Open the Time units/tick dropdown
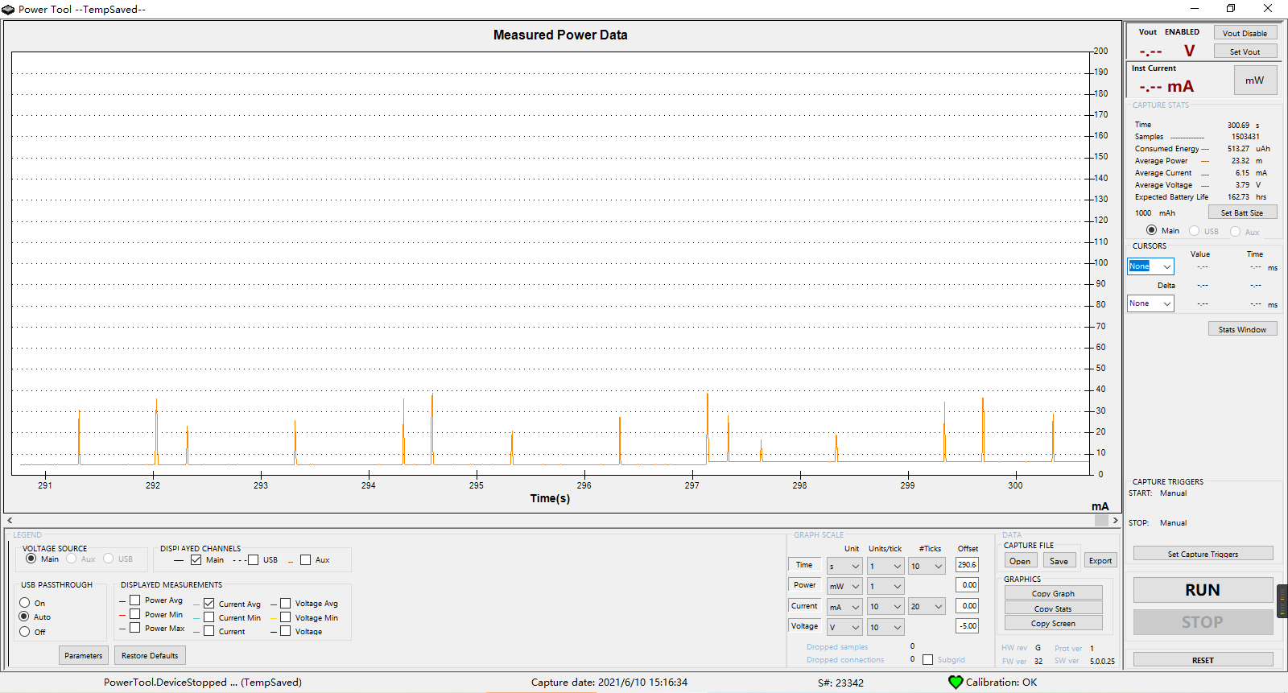 pyautogui.click(x=885, y=567)
